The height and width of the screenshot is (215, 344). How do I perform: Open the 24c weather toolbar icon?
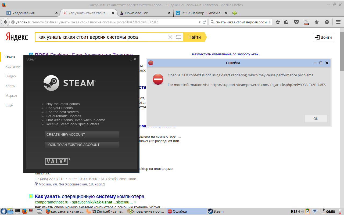click(x=306, y=22)
